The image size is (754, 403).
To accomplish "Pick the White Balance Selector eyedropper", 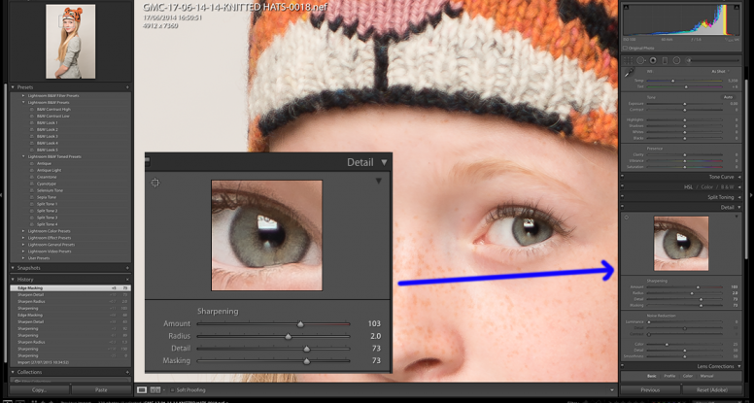I will tap(629, 73).
